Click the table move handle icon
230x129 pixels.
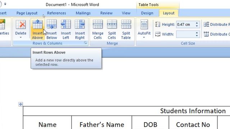[21, 104]
